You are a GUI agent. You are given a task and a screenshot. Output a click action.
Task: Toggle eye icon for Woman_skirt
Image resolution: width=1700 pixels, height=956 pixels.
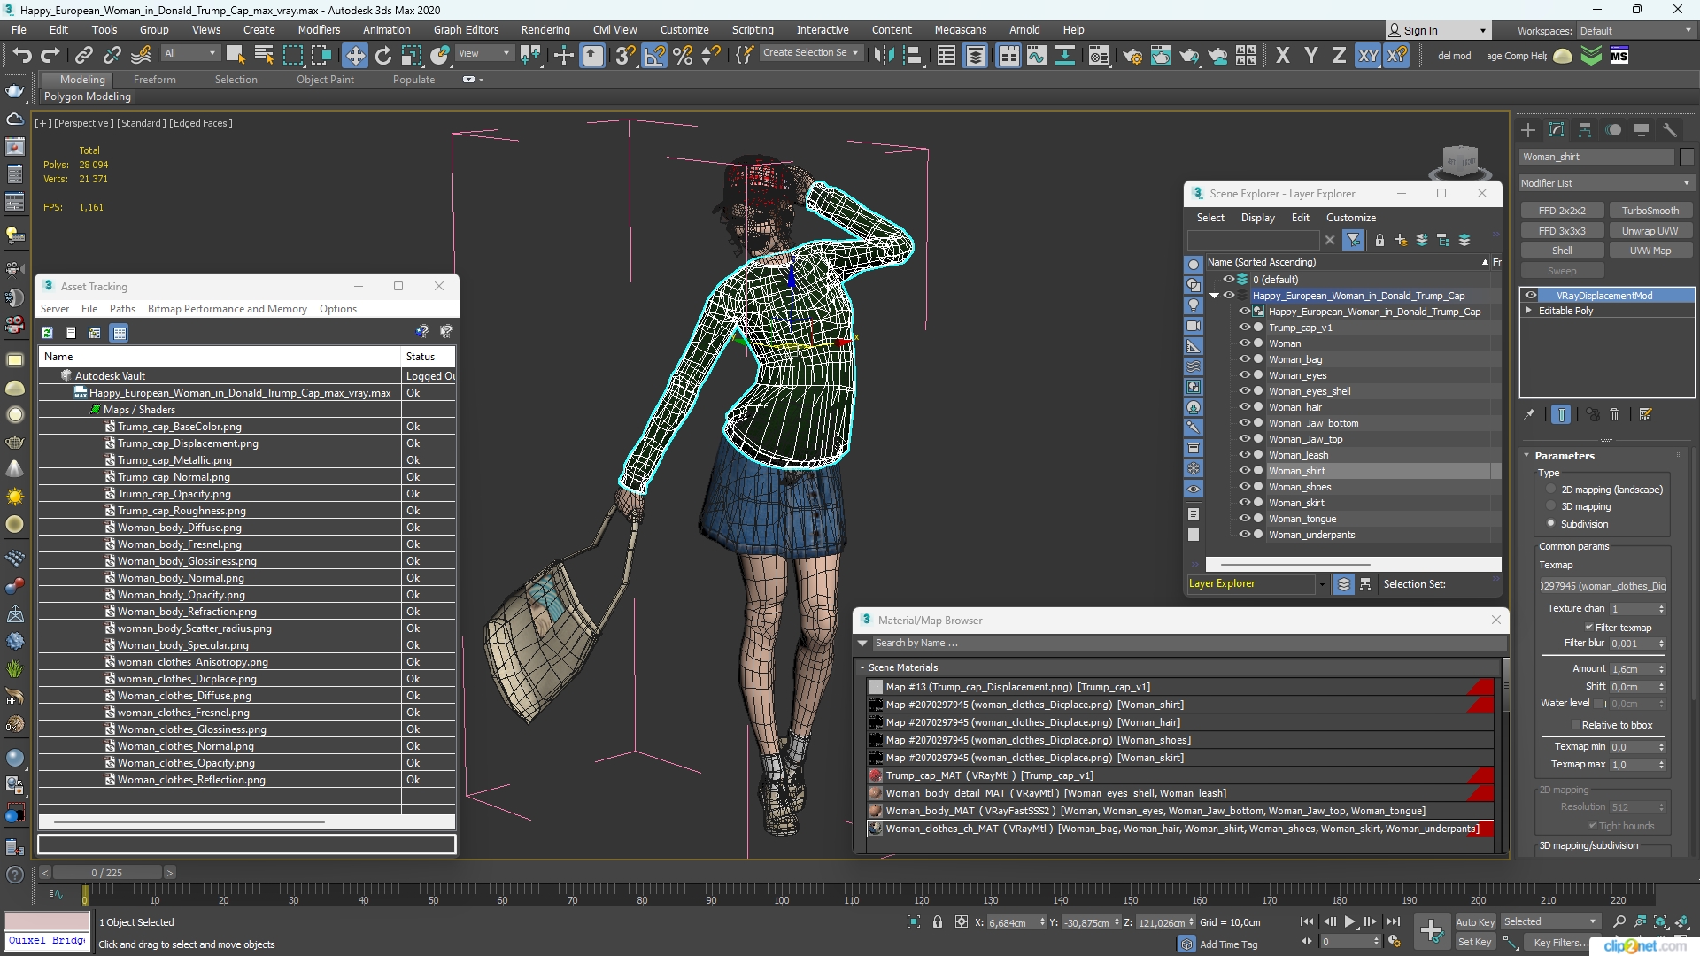tap(1244, 503)
